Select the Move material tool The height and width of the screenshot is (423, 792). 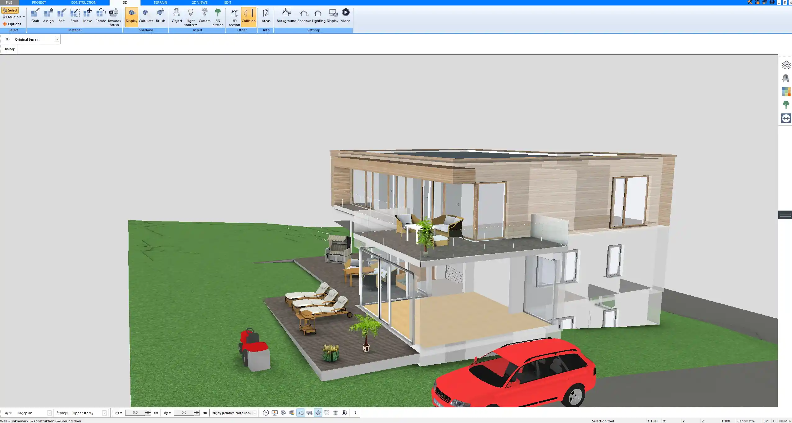[x=88, y=16]
